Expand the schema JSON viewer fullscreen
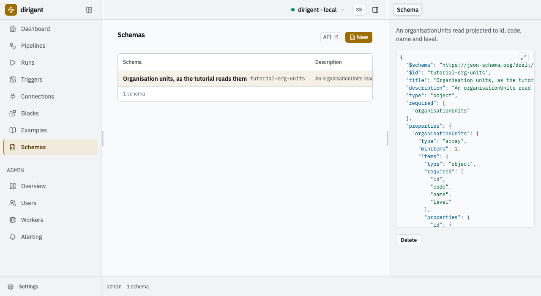Viewport: 541px width, 296px height. (523, 58)
